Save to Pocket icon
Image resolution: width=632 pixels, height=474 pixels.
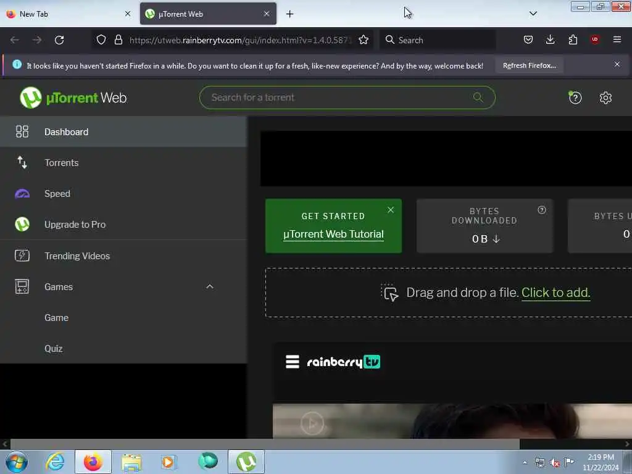pos(528,39)
